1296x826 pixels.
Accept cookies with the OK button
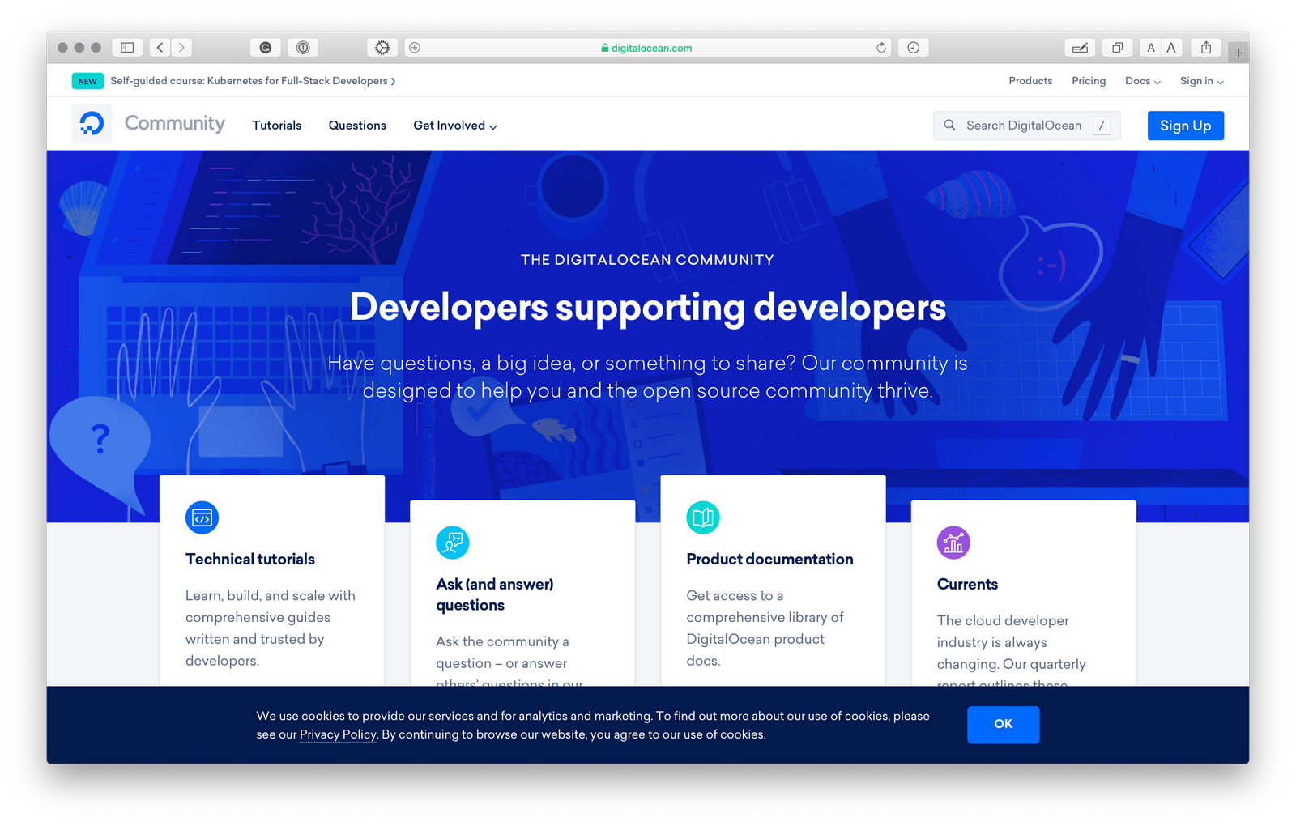tap(1003, 724)
